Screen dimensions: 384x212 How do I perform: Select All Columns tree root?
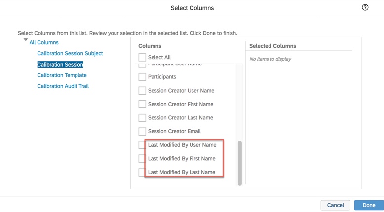coord(44,43)
